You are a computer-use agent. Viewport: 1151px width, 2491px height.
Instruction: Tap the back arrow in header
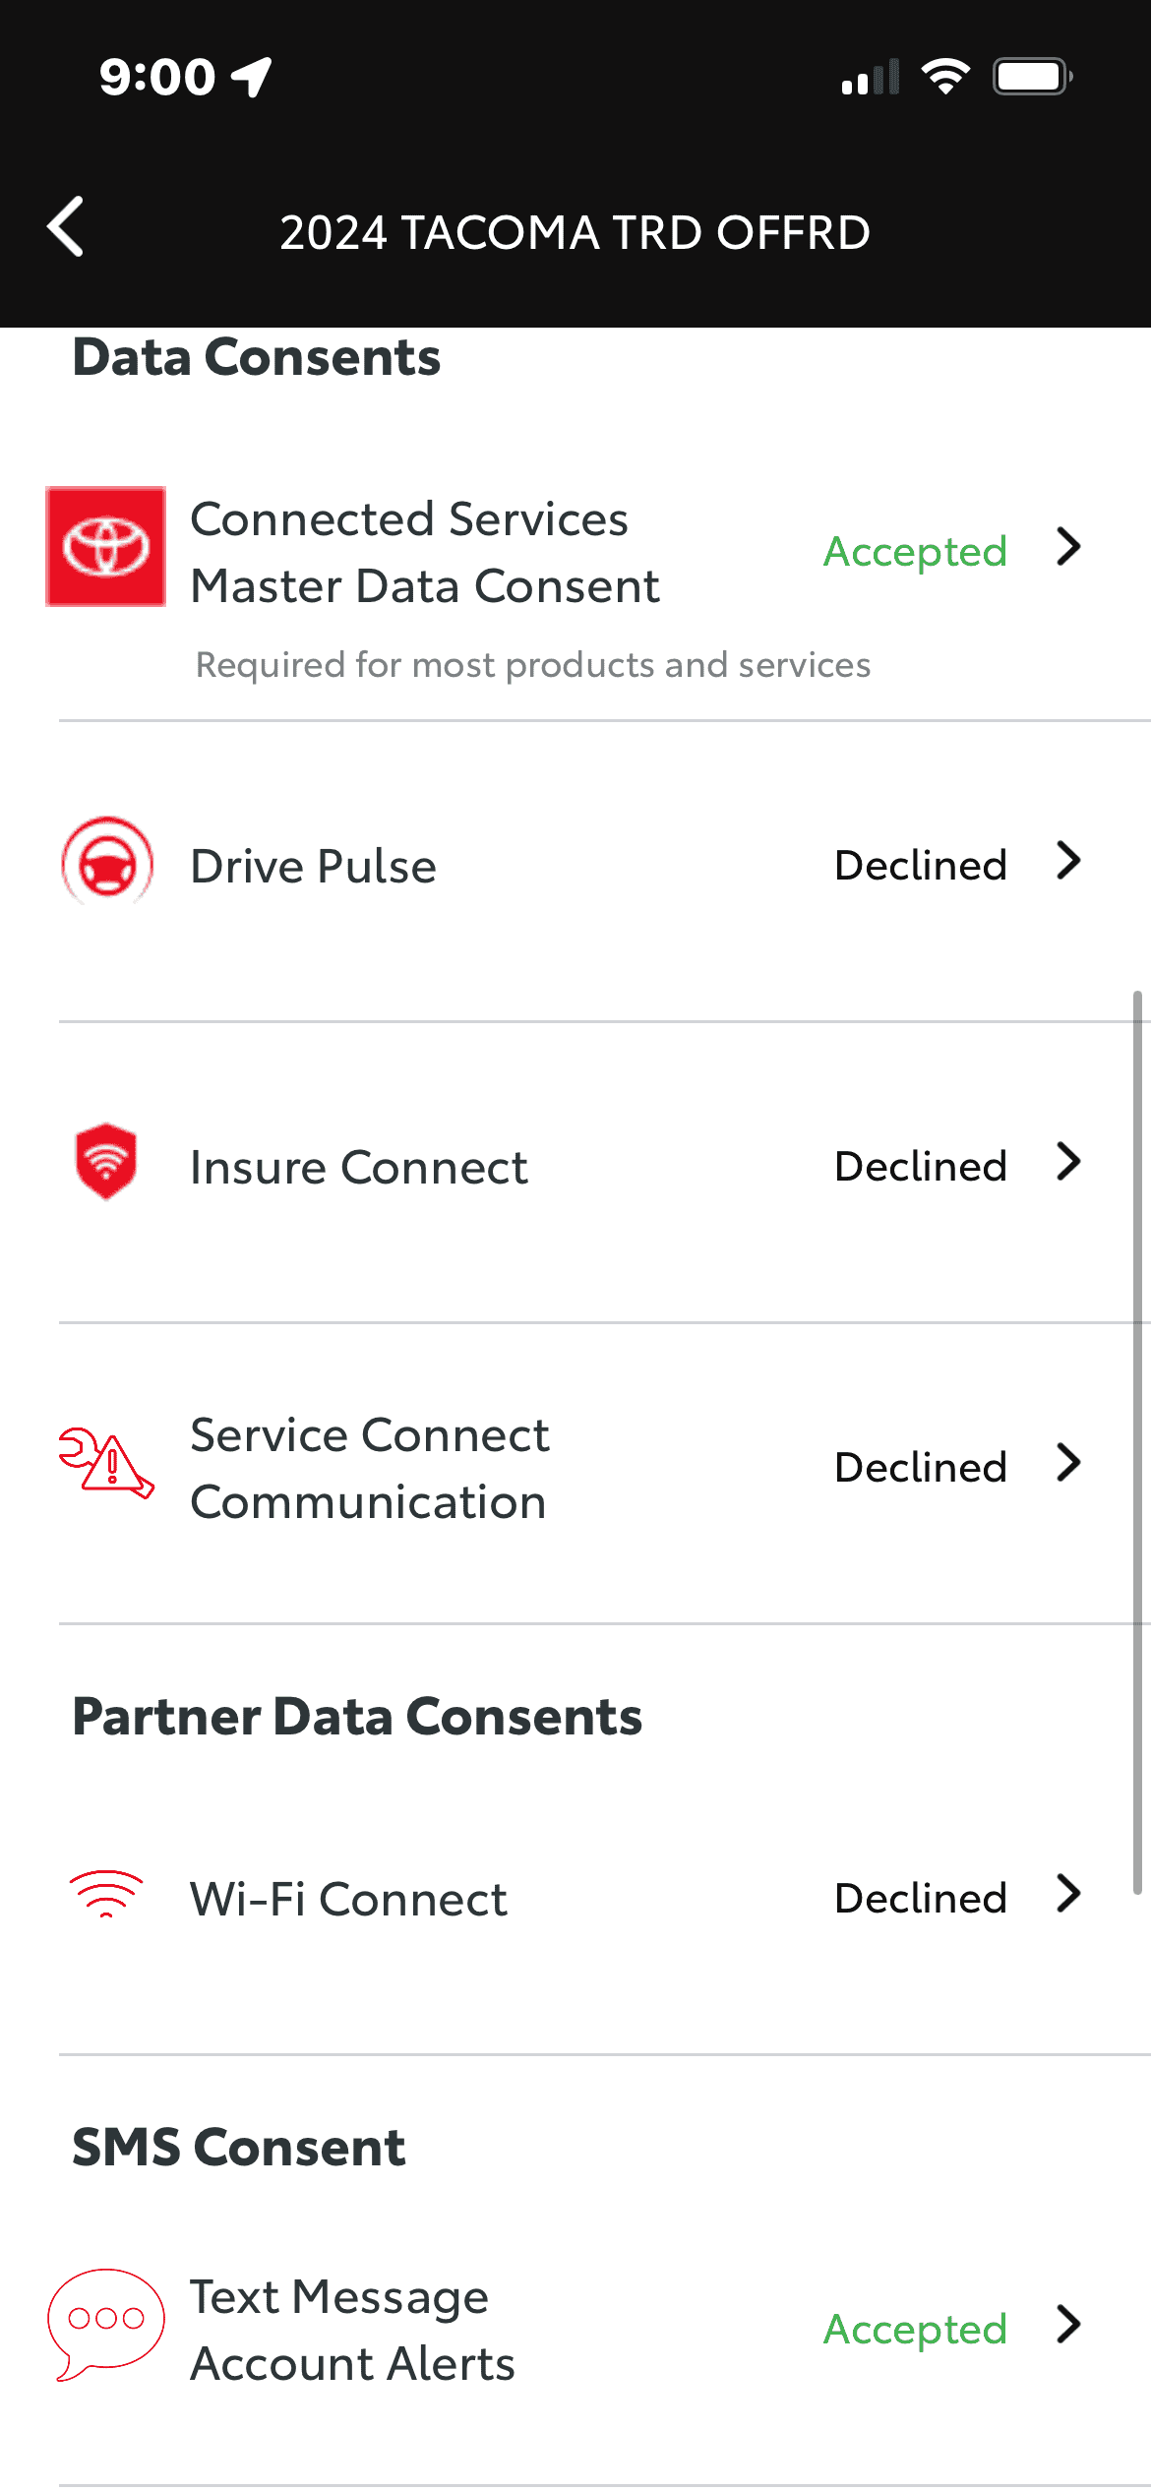[66, 227]
